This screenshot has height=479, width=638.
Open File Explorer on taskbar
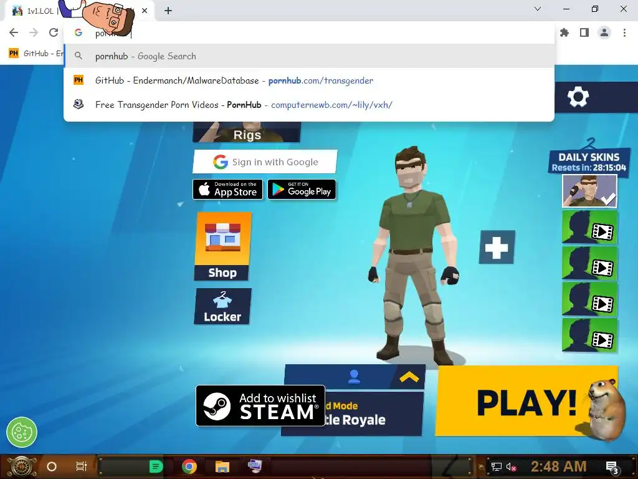coord(222,467)
